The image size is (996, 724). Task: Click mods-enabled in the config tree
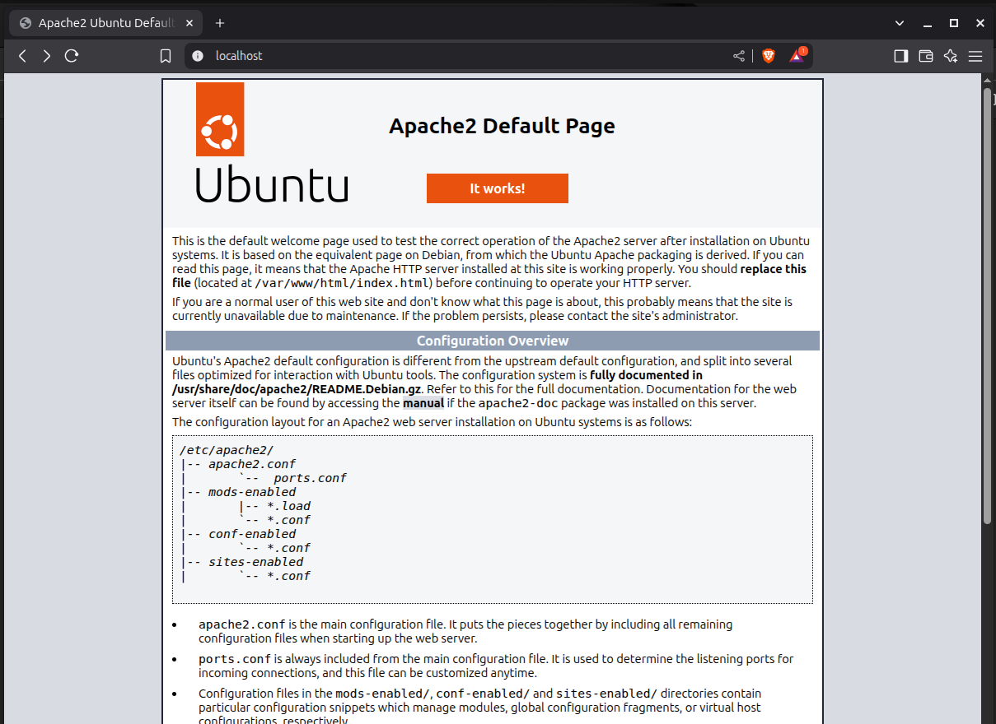tap(252, 492)
